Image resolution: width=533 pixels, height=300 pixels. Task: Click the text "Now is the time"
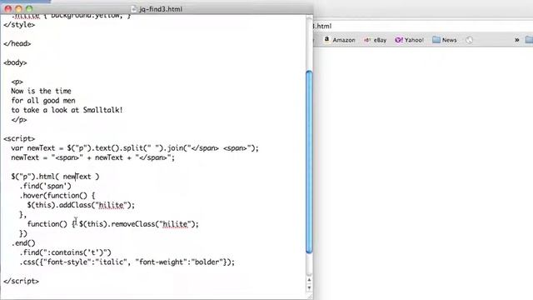click(x=41, y=91)
